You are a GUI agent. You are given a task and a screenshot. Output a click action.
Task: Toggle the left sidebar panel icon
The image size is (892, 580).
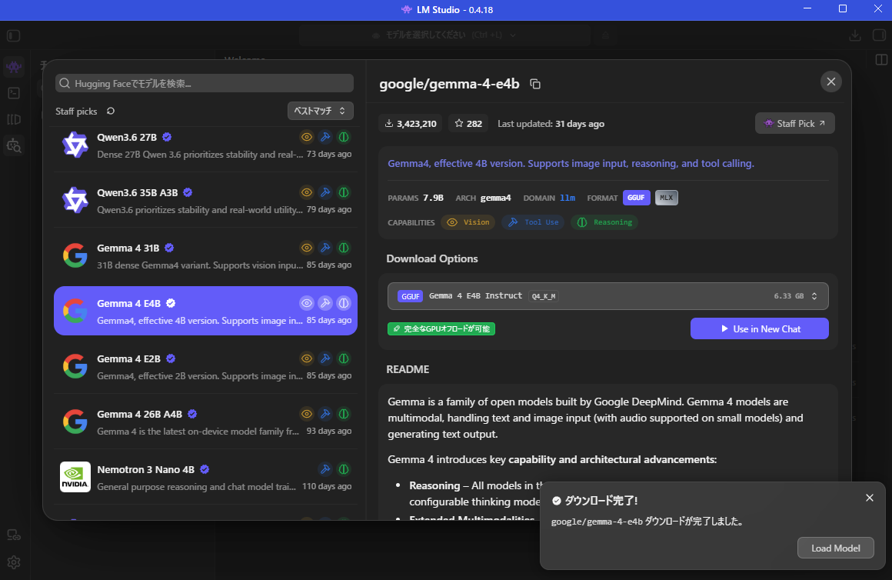pyautogui.click(x=14, y=36)
